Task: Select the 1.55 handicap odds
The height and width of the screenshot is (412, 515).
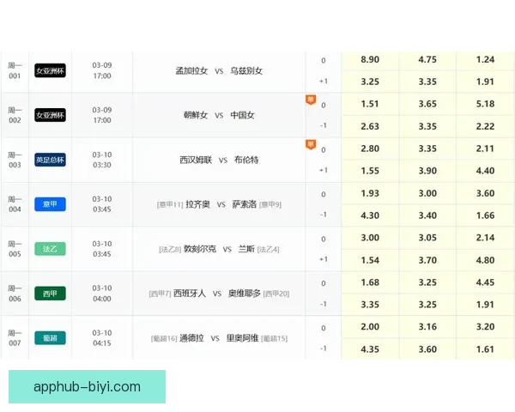Action: (x=370, y=171)
